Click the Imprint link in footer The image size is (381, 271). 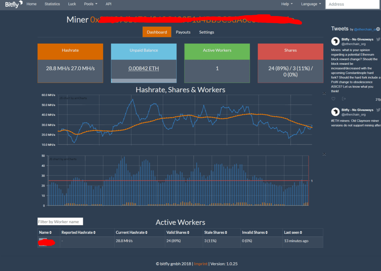(201, 264)
